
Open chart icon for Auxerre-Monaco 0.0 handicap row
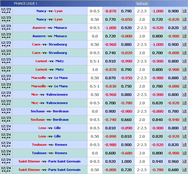[x=184, y=36]
